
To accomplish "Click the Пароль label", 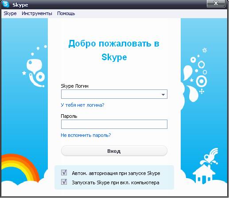I will click(x=69, y=116).
